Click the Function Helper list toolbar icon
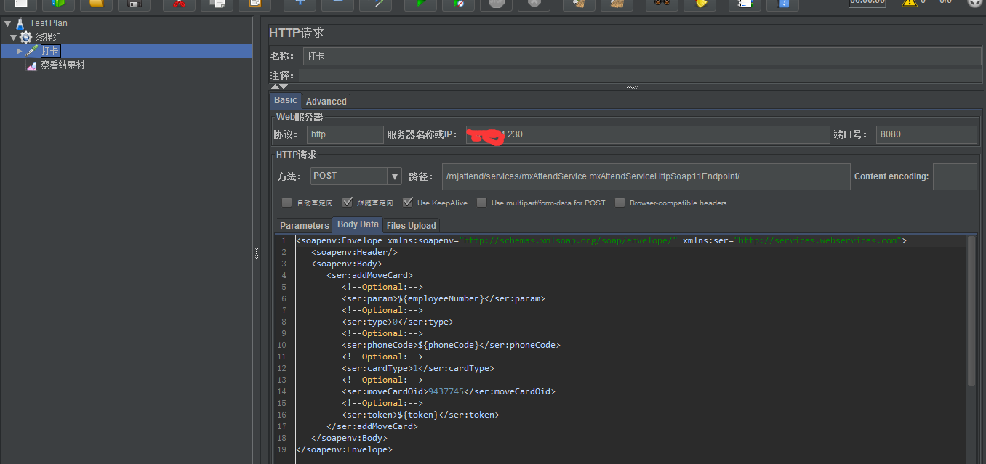The image size is (986, 464). pos(745,4)
